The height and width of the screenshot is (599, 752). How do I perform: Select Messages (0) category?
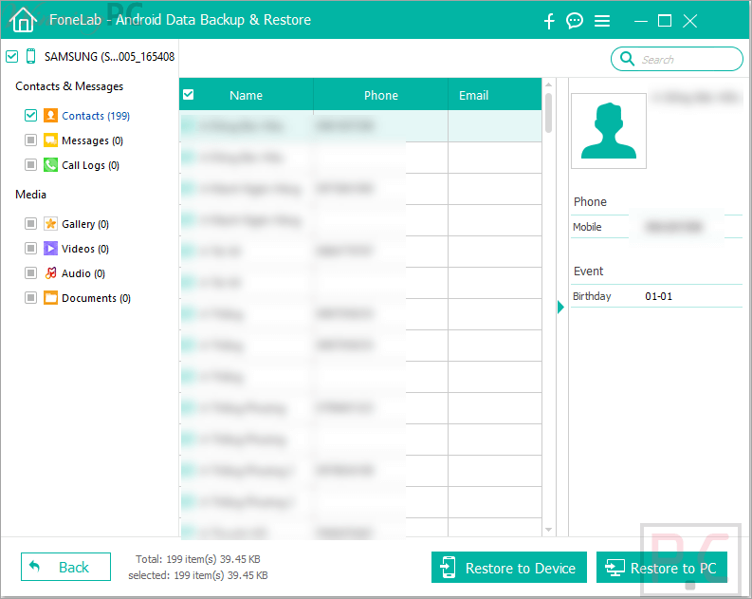pos(93,140)
